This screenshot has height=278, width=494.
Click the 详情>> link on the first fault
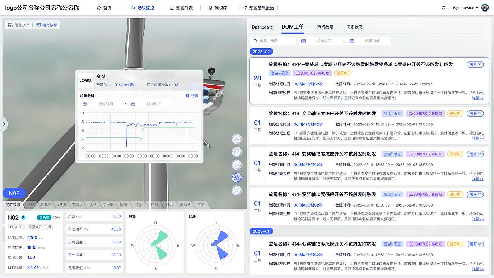[x=477, y=98]
